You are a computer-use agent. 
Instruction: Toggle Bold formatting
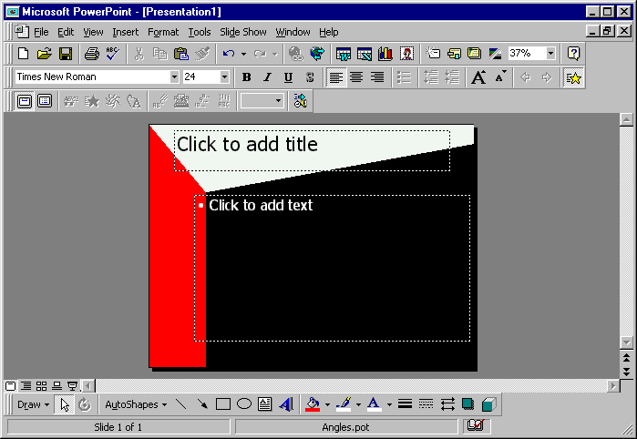click(246, 77)
